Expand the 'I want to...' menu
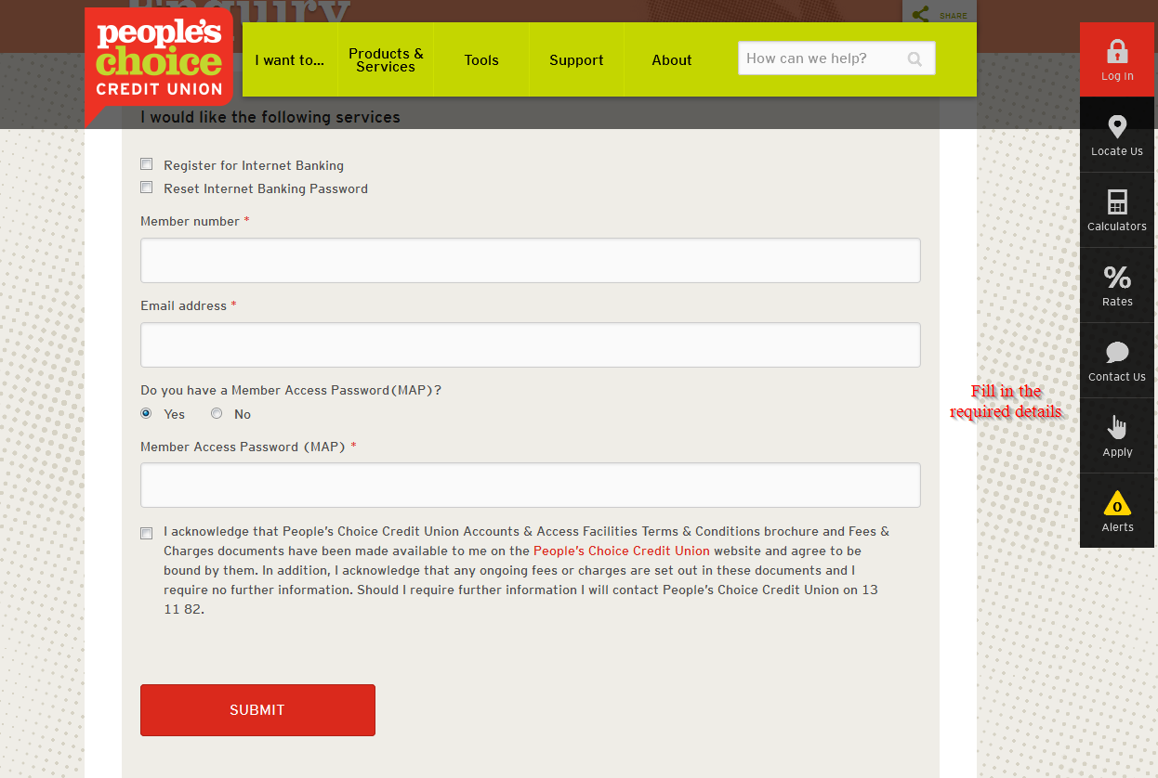This screenshot has width=1158, height=778. pos(289,60)
